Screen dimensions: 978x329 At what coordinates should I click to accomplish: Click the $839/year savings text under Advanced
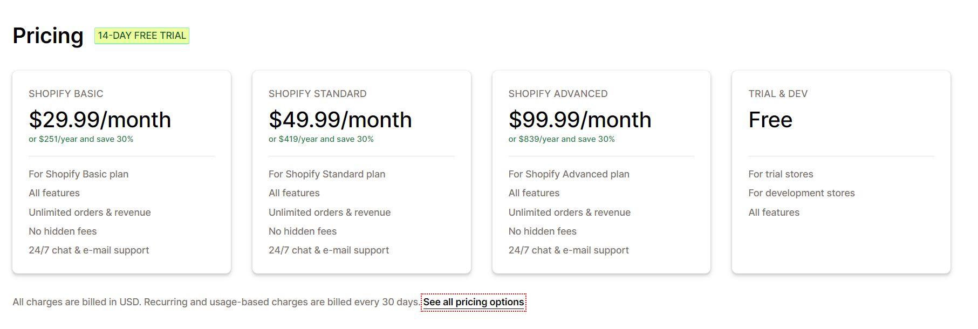point(561,138)
